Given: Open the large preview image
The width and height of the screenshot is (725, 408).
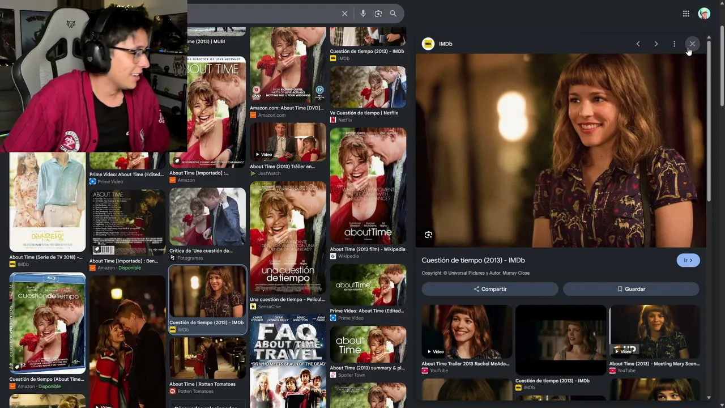Looking at the screenshot, I should click(x=561, y=151).
